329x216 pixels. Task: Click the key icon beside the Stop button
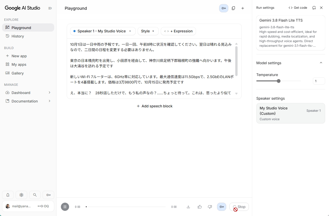[x=222, y=207]
